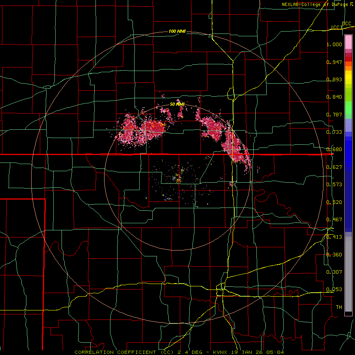This screenshot has width=355, height=355.
Task: Select the 1.000 value on the color scale
Action: click(334, 44)
